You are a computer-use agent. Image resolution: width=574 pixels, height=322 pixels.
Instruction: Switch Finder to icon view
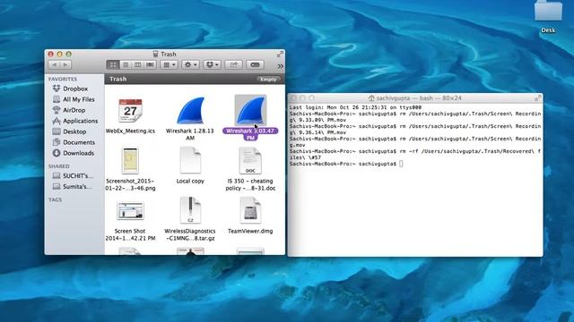[x=113, y=65]
